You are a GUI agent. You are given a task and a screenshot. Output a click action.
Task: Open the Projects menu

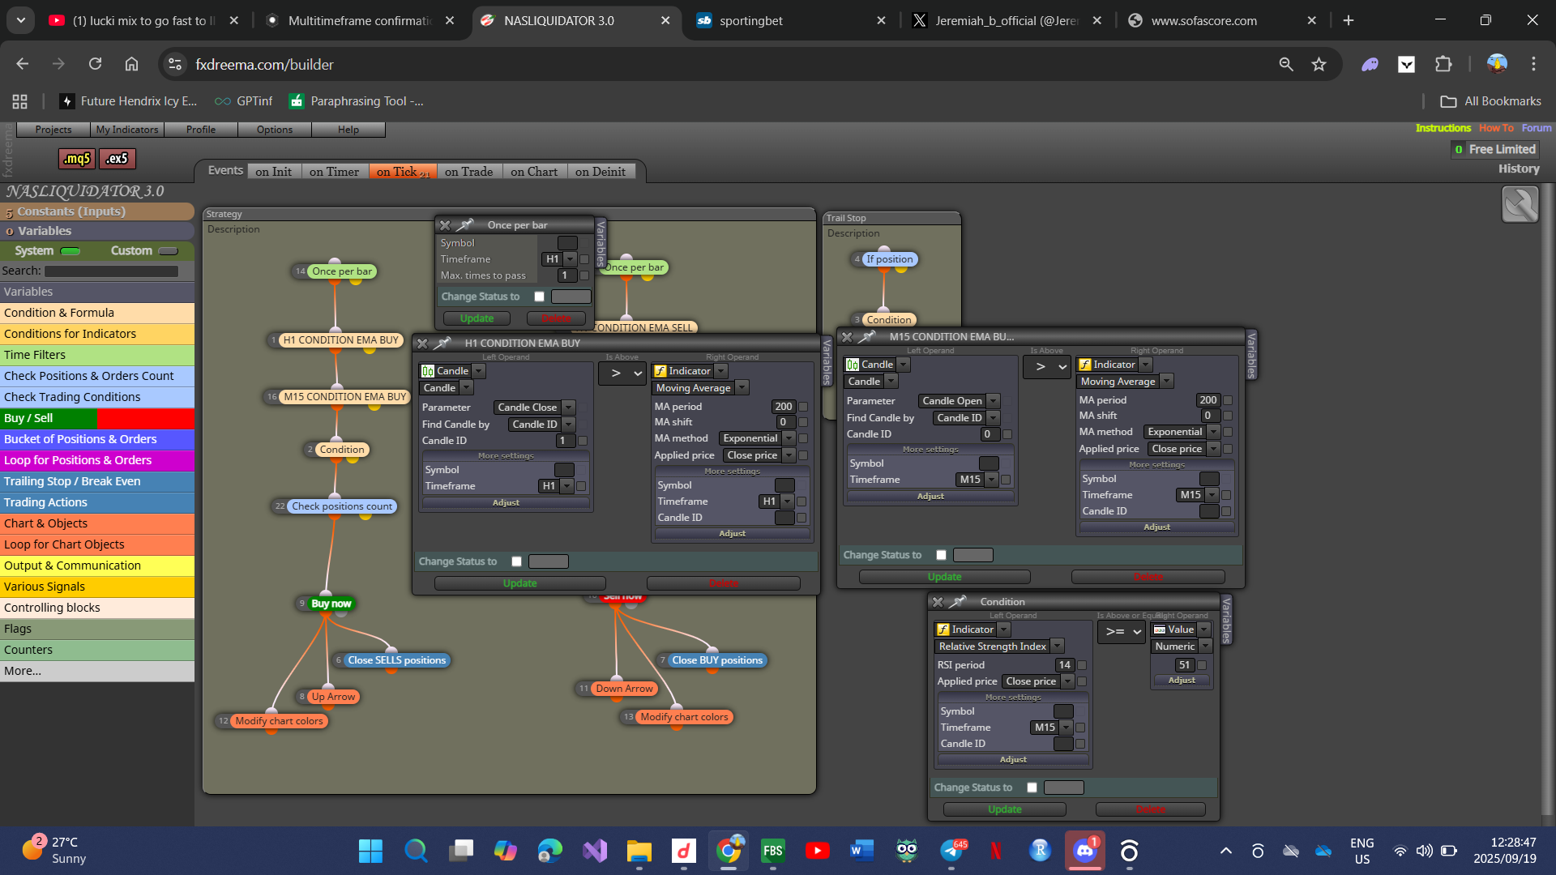(x=53, y=130)
